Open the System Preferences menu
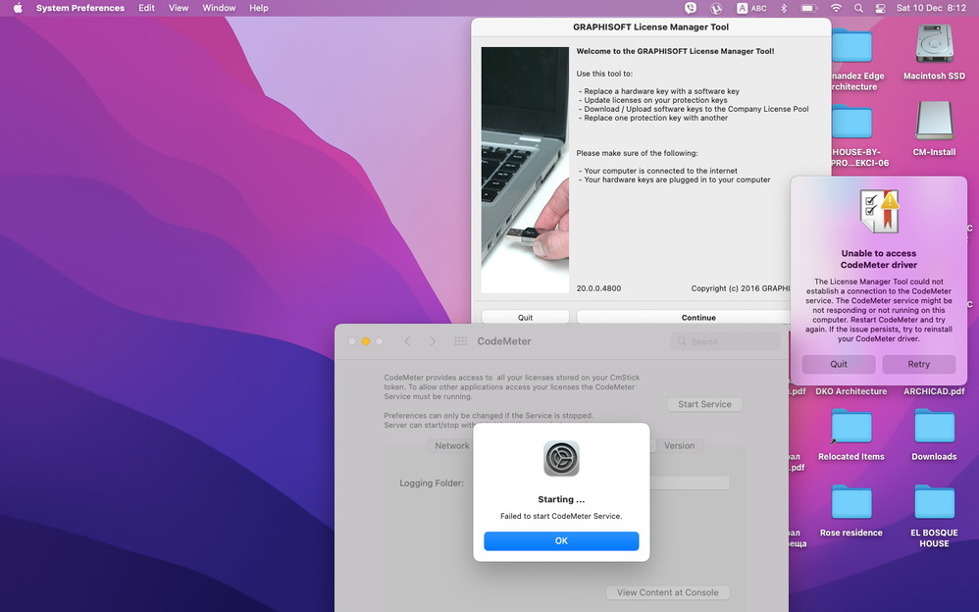This screenshot has height=612, width=979. [x=79, y=8]
